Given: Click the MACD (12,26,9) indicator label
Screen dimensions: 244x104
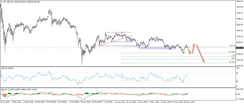Looking at the screenshot, I should [x=6, y=89].
